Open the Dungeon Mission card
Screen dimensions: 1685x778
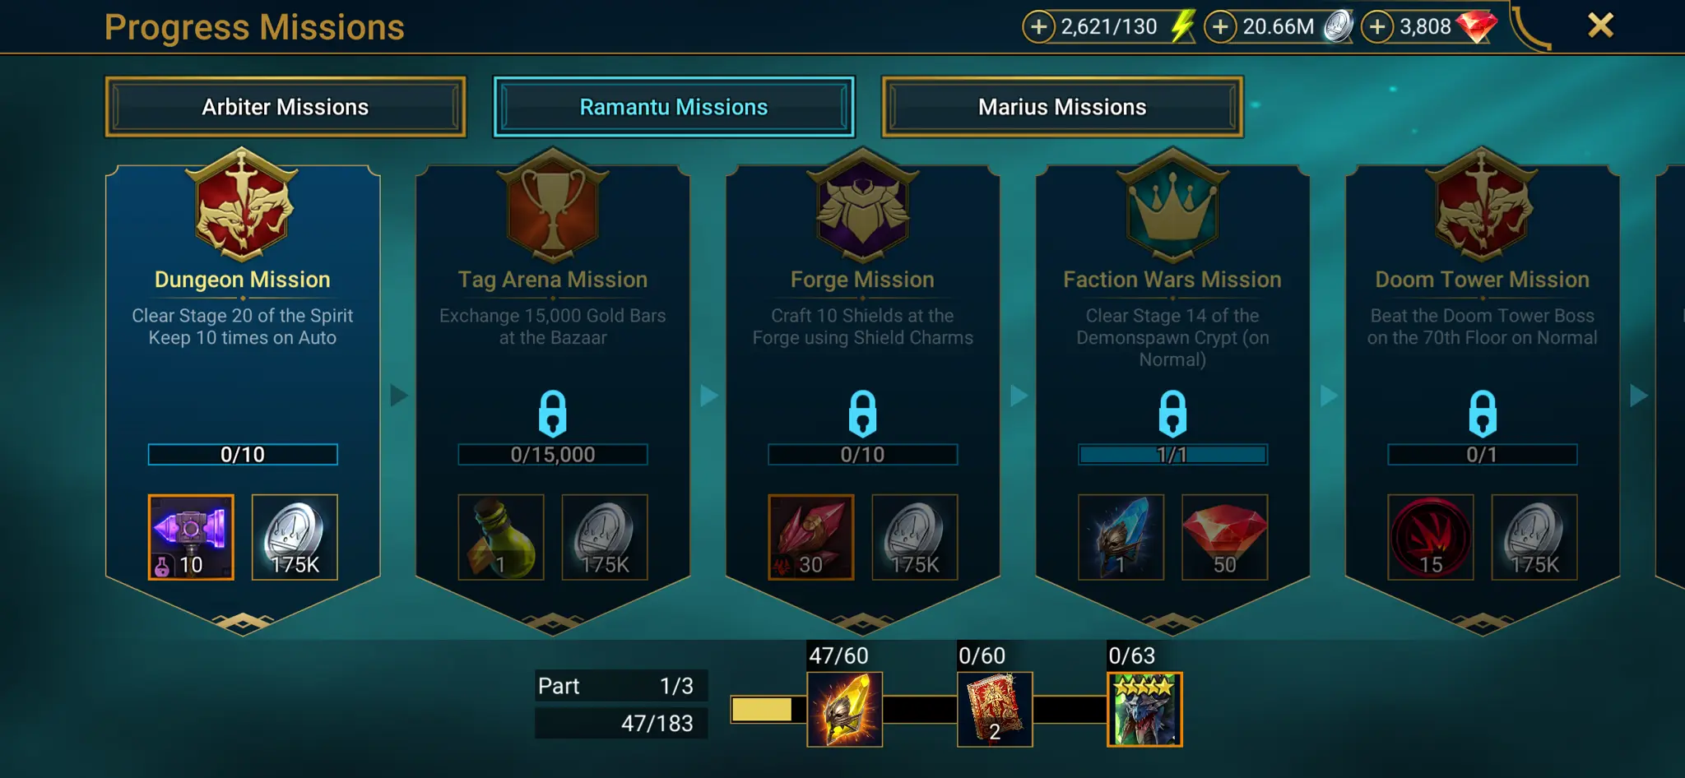click(243, 387)
